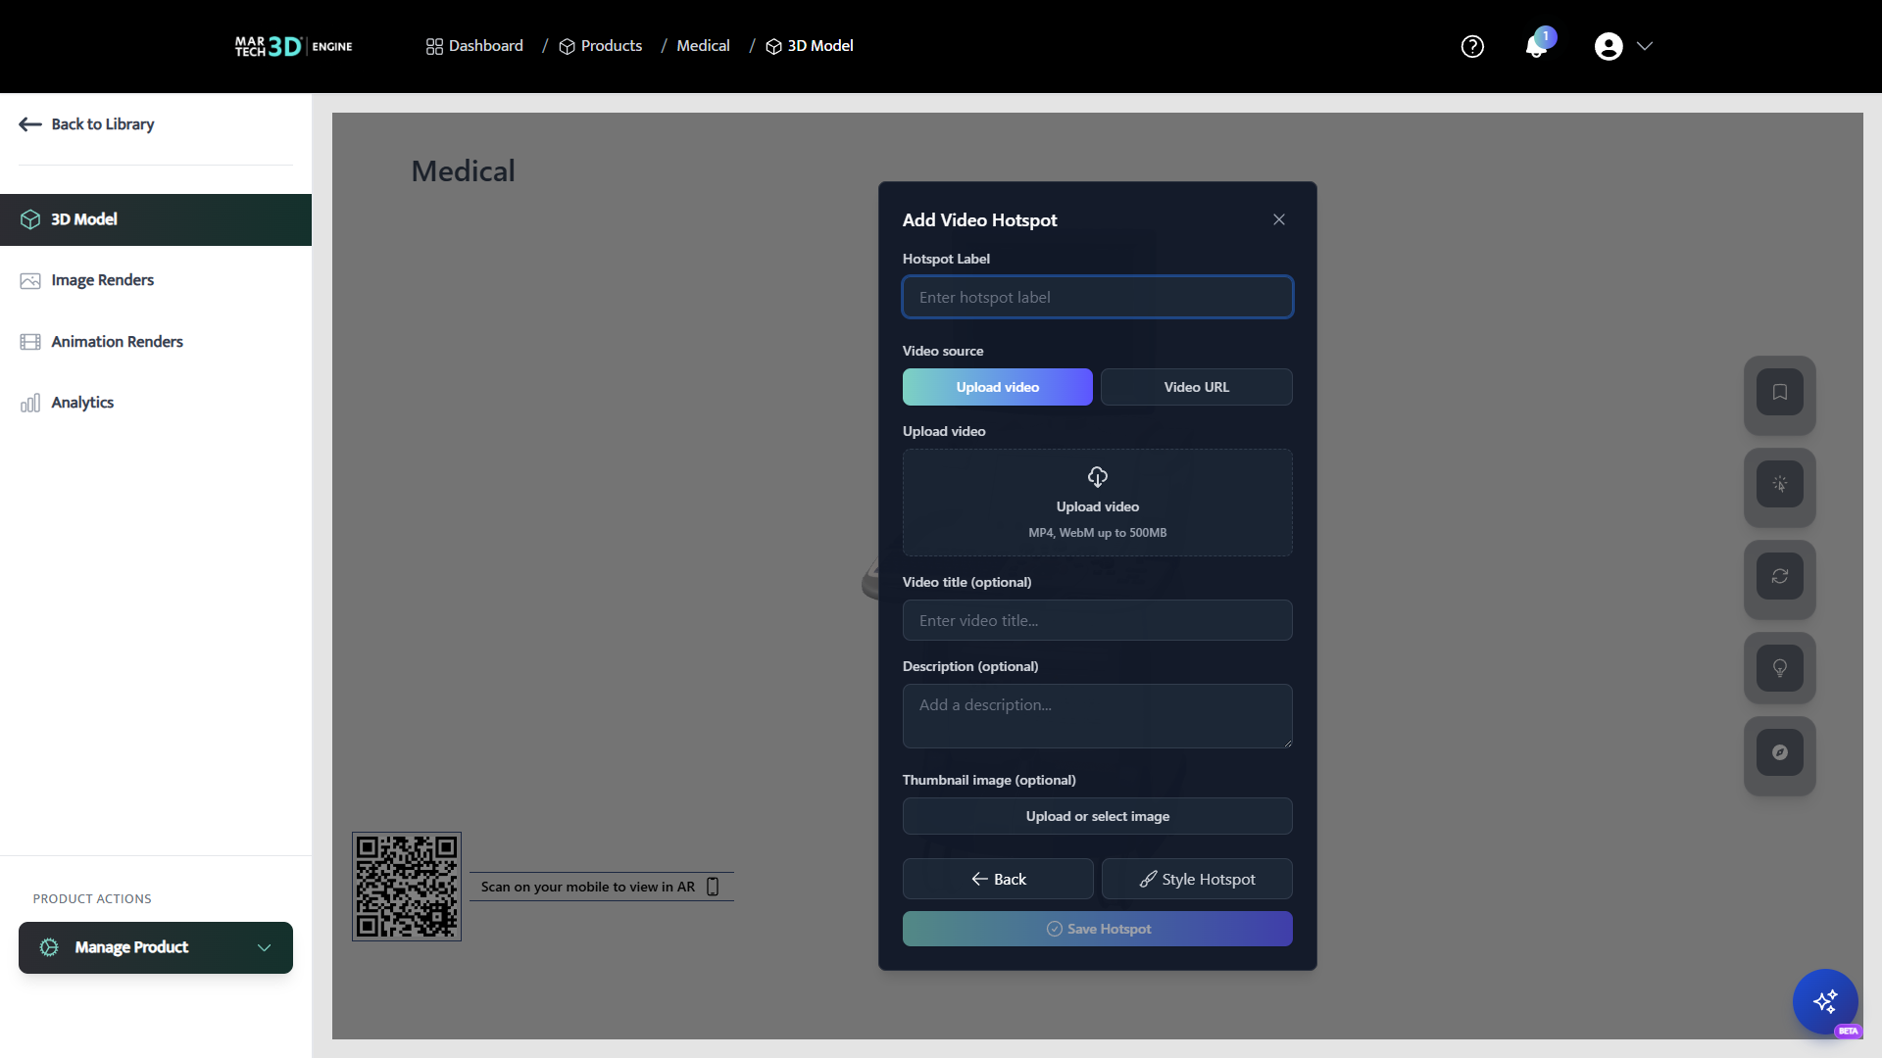The image size is (1882, 1058).
Task: Click the Manage Product gear icon
Action: (x=49, y=947)
